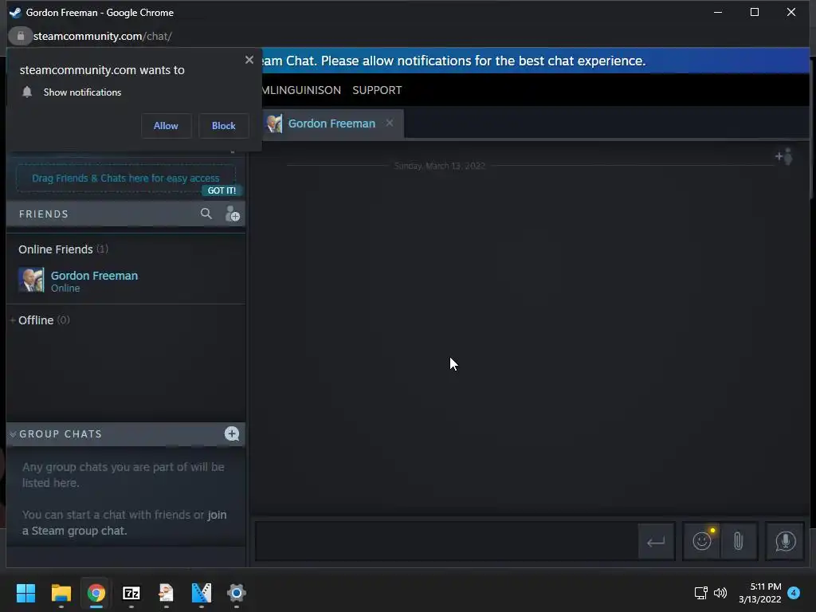Open chat with Gordon Freeman in friends list
This screenshot has width=816, height=612.
pyautogui.click(x=125, y=280)
